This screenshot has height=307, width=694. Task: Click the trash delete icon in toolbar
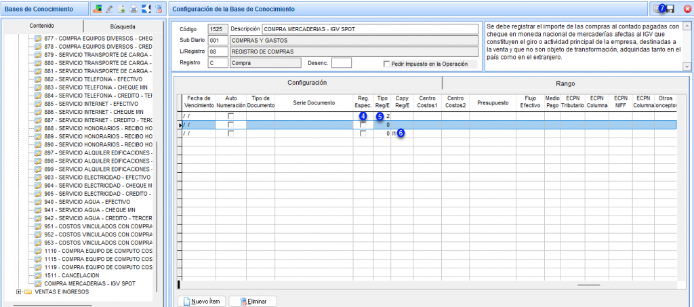[159, 8]
